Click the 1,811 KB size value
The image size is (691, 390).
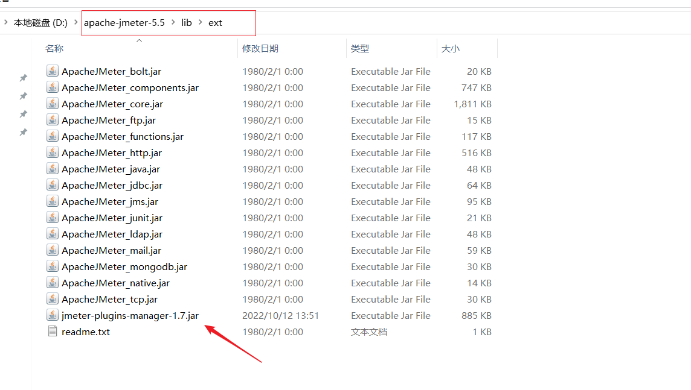pos(472,104)
